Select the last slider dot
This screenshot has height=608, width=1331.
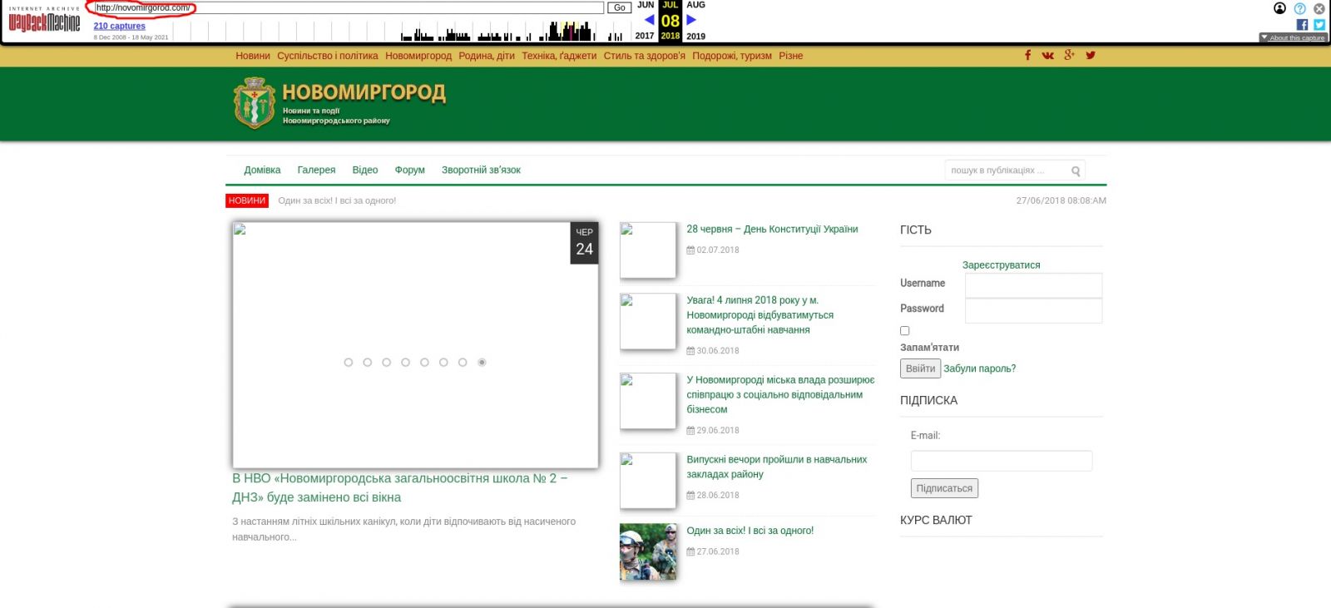482,363
